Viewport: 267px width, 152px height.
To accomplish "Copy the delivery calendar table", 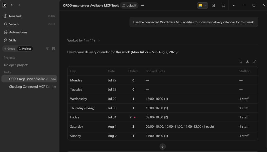I will (x=240, y=61).
